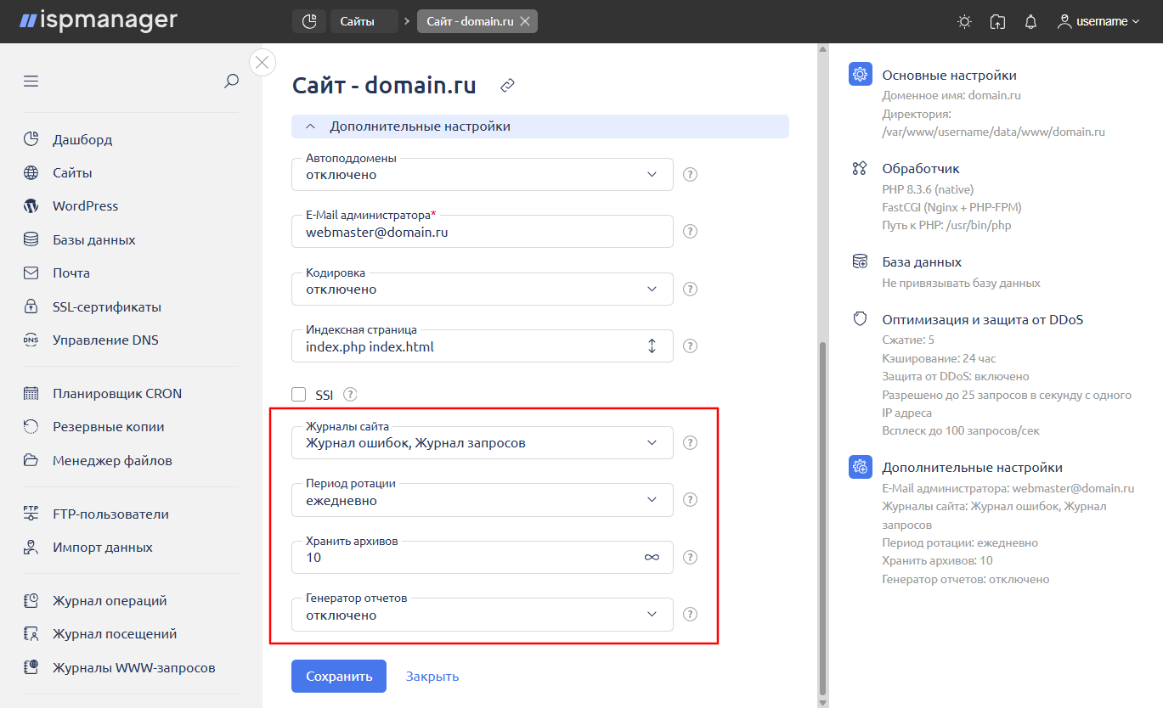The image size is (1163, 708).
Task: Click the hamburger menu icon in sidebar
Action: click(31, 81)
